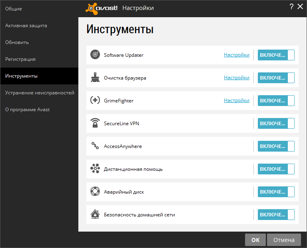
Task: Click the Software Updater label
Action: (x=124, y=55)
